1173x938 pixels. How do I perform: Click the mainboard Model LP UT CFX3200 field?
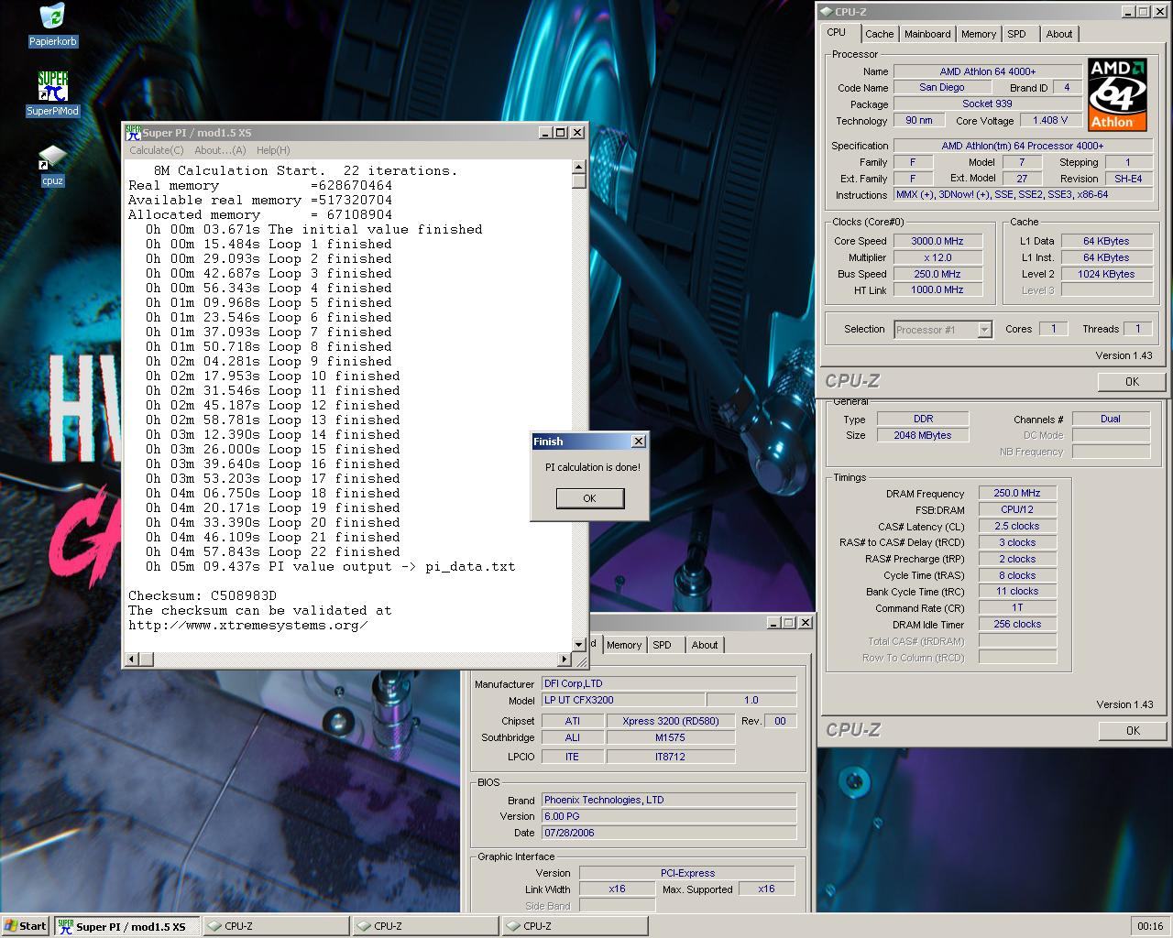(x=623, y=700)
